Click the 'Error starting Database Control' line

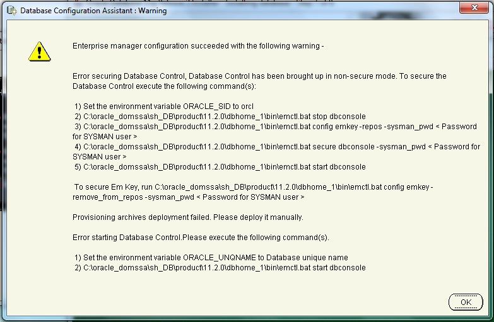tap(201, 238)
